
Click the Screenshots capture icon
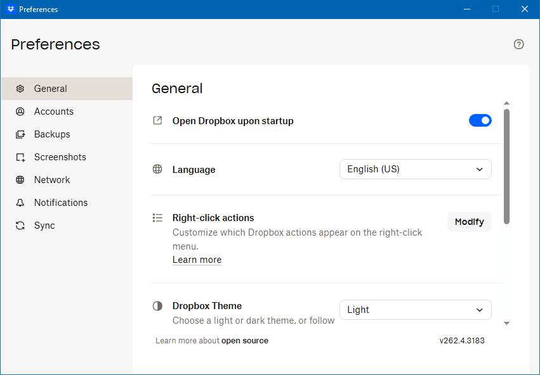[x=20, y=157]
